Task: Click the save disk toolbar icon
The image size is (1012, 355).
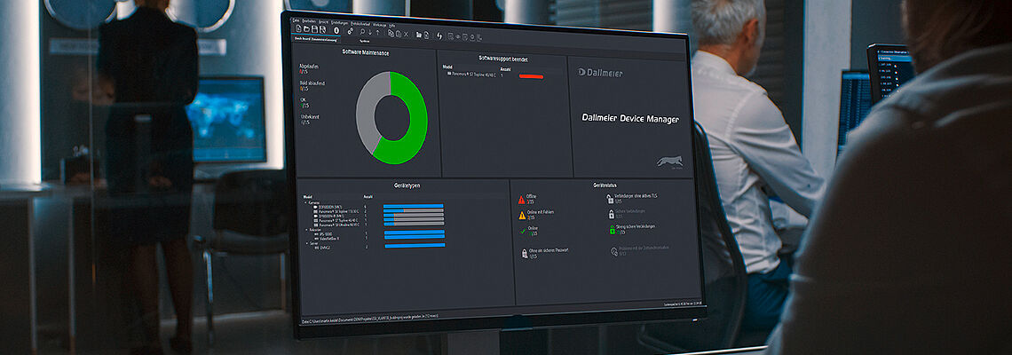Action: [x=315, y=29]
